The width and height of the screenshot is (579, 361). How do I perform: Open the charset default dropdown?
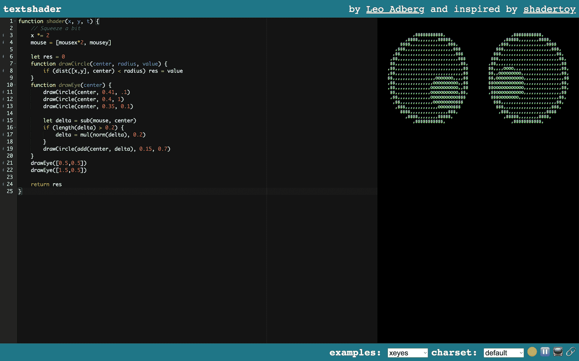pyautogui.click(x=503, y=353)
